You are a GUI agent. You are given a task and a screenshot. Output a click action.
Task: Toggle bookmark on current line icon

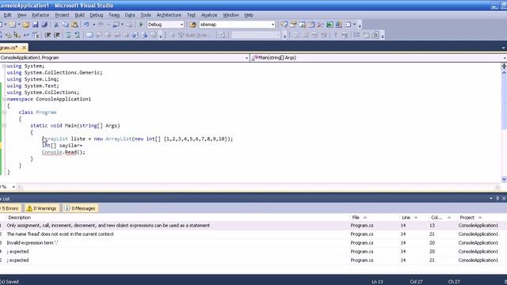90,35
